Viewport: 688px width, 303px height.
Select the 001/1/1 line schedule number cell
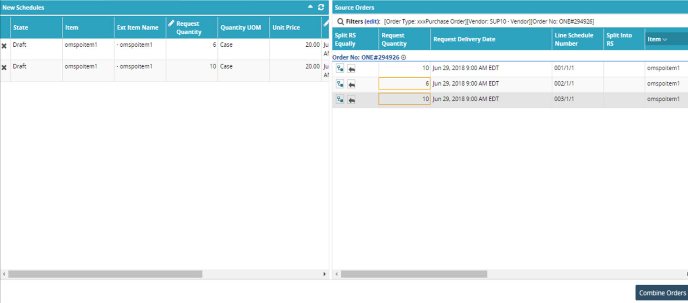[x=577, y=68]
